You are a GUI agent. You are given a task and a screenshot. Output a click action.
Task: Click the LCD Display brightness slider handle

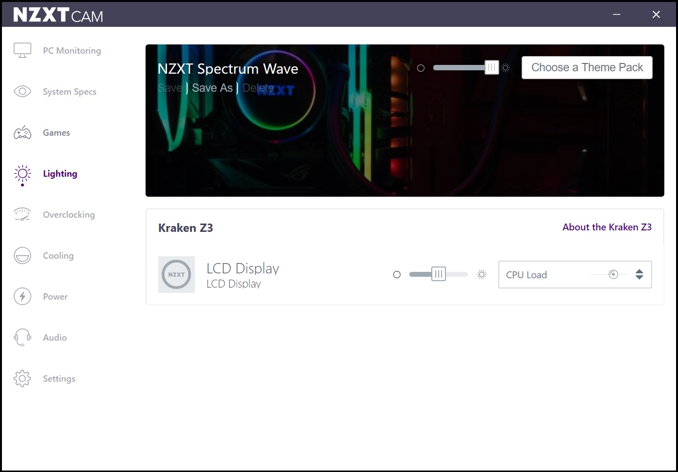pyautogui.click(x=439, y=274)
